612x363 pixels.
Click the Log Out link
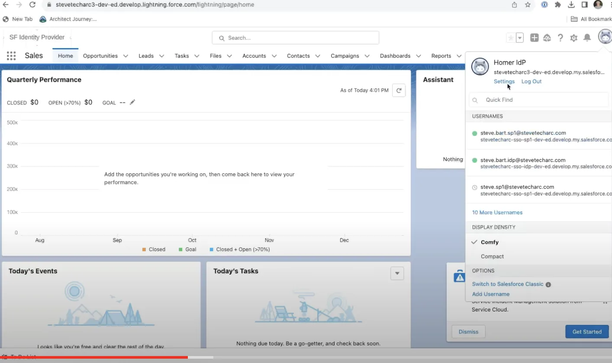point(531,81)
